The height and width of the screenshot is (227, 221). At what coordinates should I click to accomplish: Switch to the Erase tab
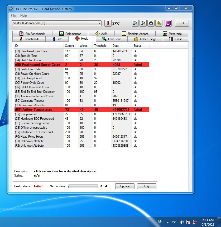coord(175,39)
